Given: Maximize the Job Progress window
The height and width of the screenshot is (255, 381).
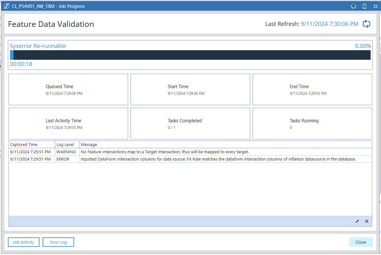Looking at the screenshot, I should (375, 6).
